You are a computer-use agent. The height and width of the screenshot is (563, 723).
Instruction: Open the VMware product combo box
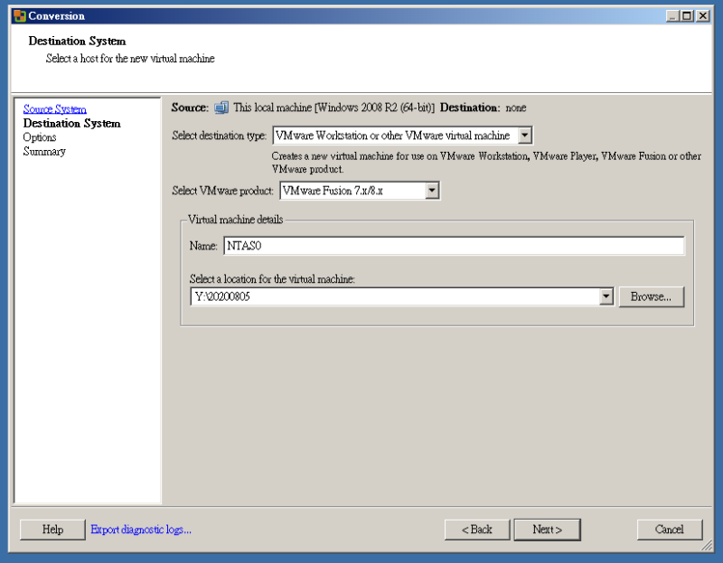360,191
